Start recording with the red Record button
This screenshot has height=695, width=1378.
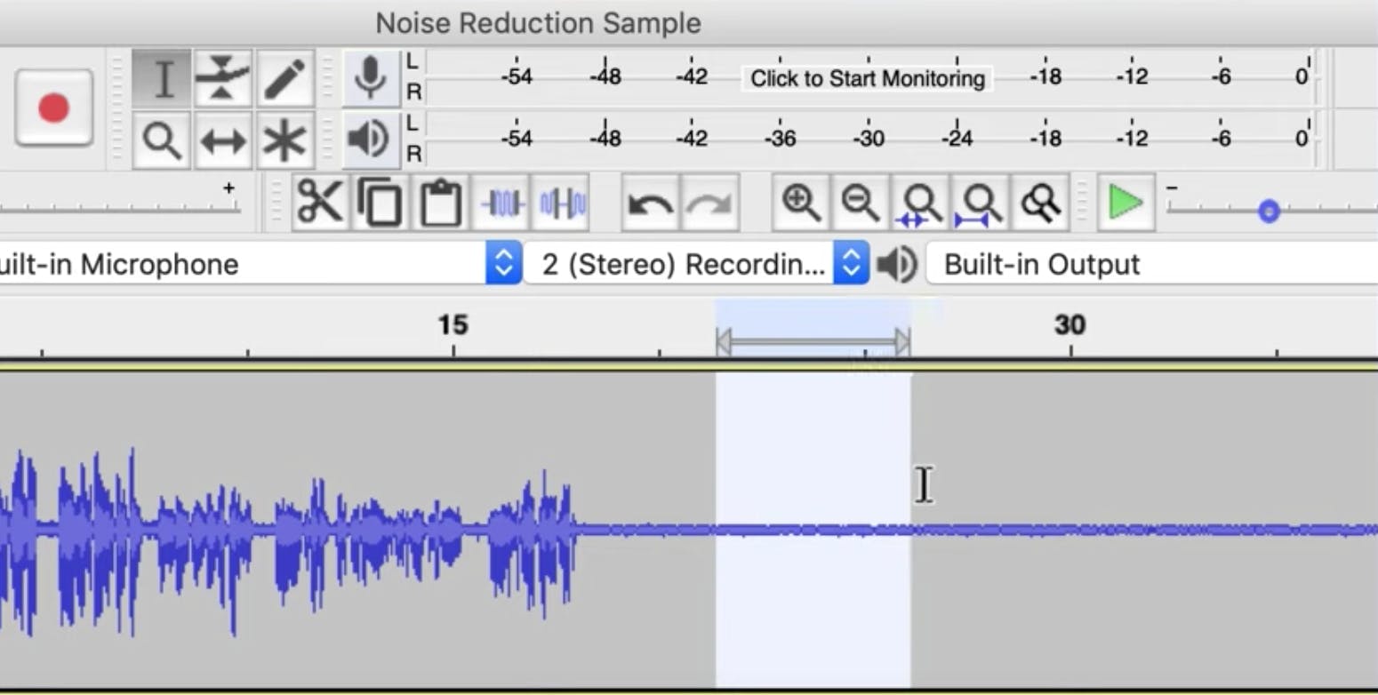(53, 108)
